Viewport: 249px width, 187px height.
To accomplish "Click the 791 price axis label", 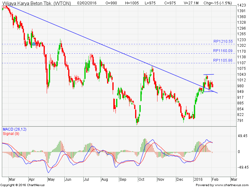I will pos(240,121).
